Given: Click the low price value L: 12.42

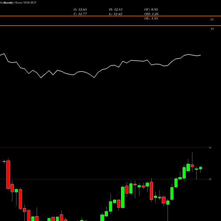Looking at the screenshot, I should [115, 14].
